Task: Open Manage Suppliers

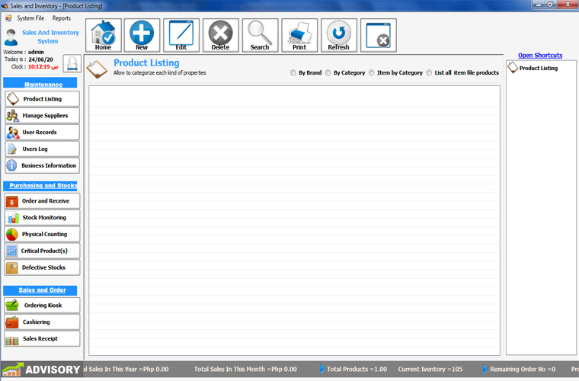Action: pyautogui.click(x=42, y=116)
